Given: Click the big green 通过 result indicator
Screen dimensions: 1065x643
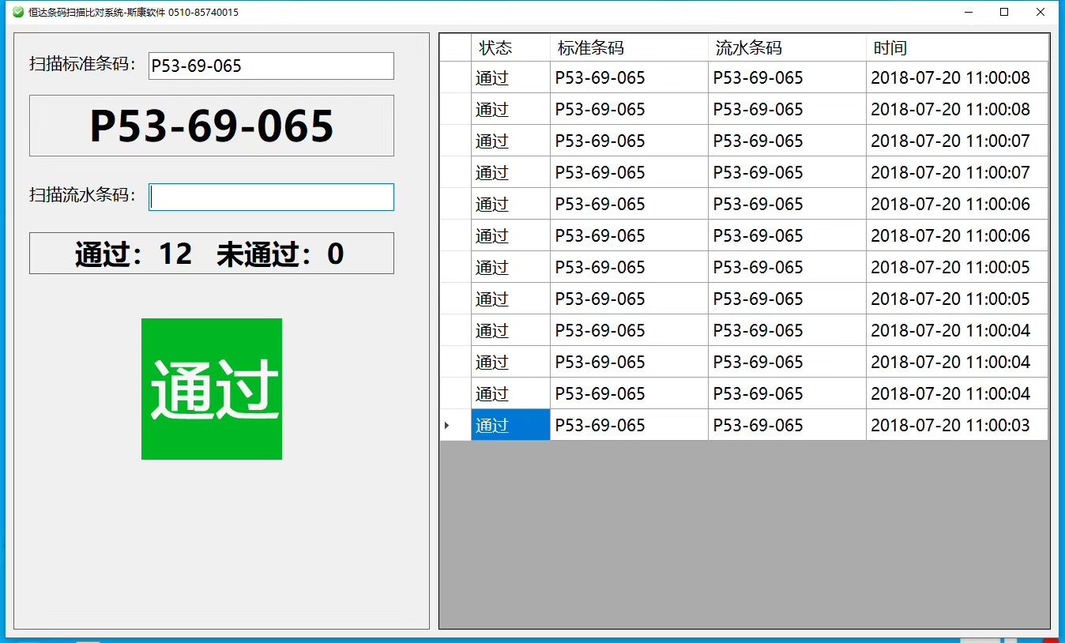Looking at the screenshot, I should (212, 389).
